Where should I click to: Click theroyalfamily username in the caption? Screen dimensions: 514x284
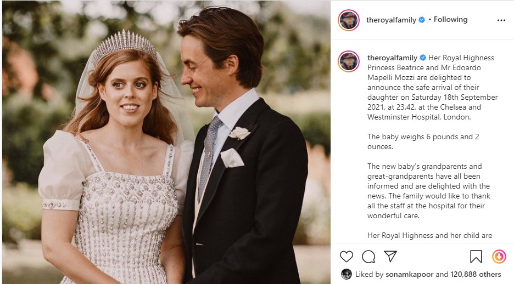(393, 58)
